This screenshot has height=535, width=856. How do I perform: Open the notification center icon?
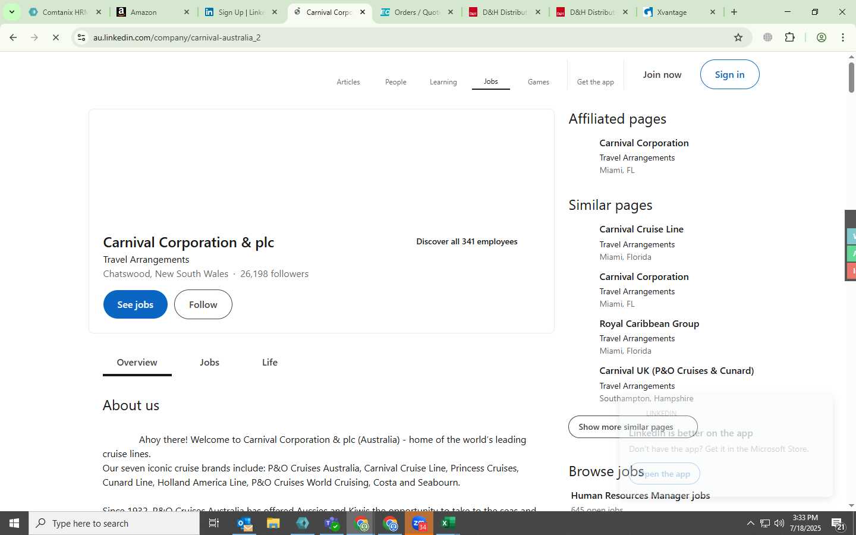tap(838, 524)
